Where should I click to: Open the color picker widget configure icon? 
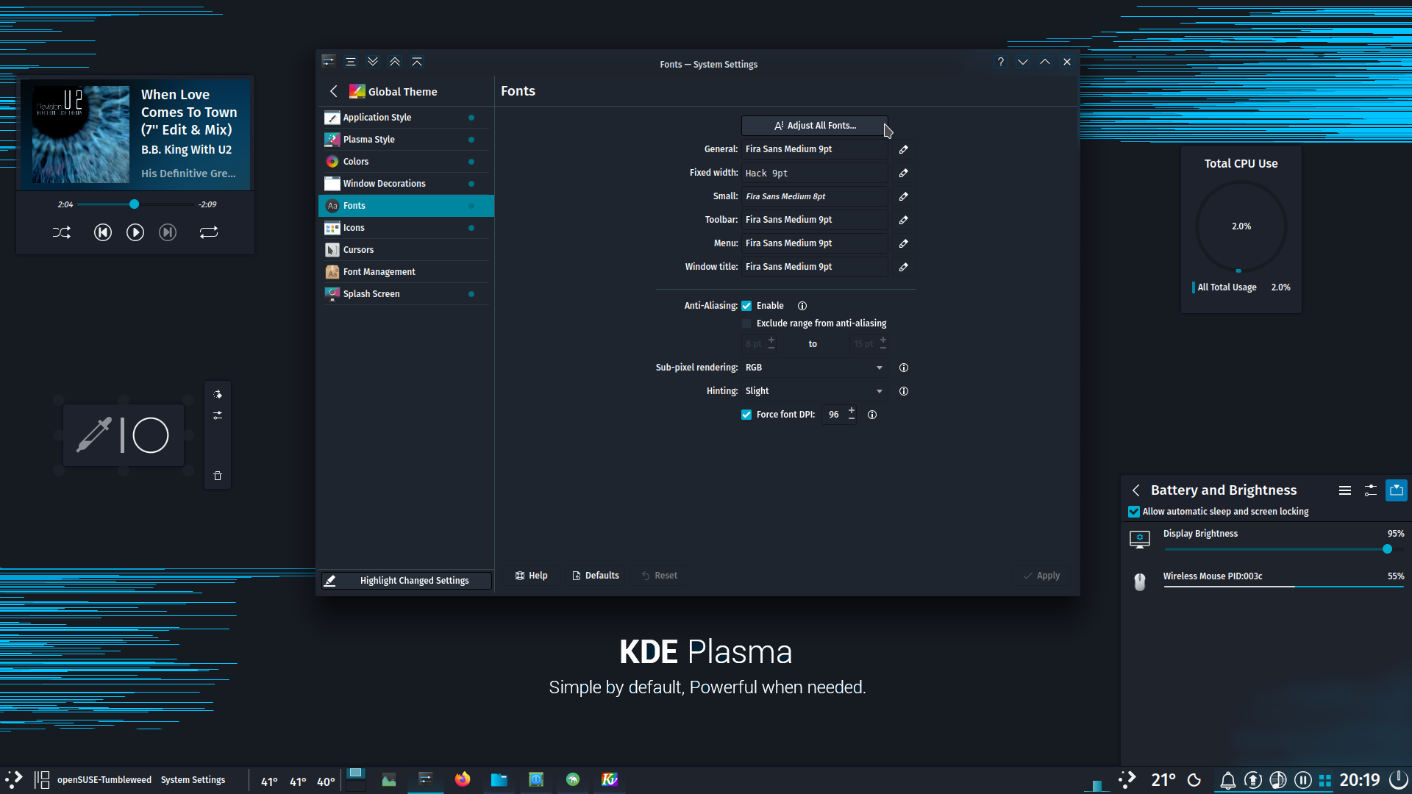(x=218, y=415)
